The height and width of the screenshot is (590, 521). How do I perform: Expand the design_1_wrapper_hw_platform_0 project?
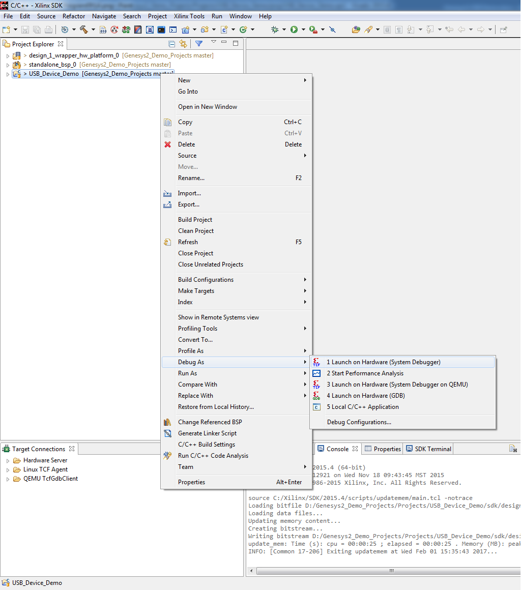click(8, 55)
